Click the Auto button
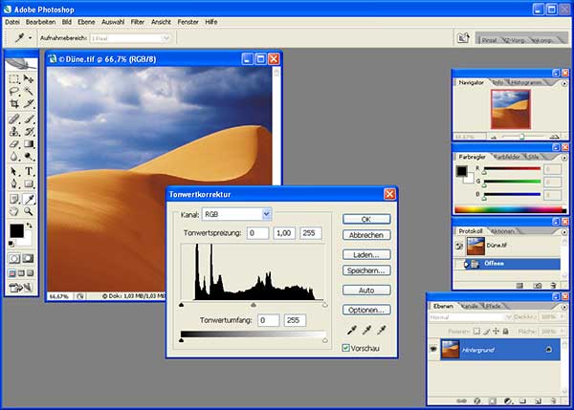574x410 pixels. tap(366, 290)
